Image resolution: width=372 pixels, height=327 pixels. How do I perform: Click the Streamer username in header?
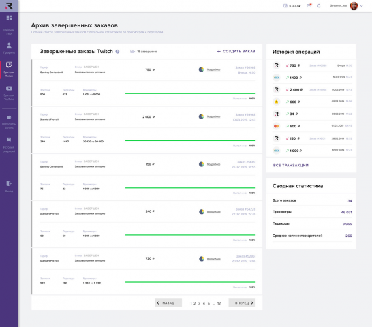(339, 5)
